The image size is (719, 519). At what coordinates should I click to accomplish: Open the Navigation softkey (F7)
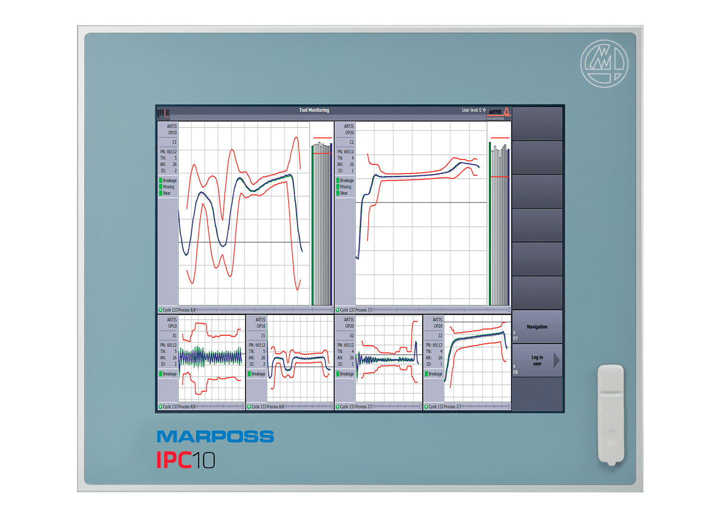pos(537,327)
